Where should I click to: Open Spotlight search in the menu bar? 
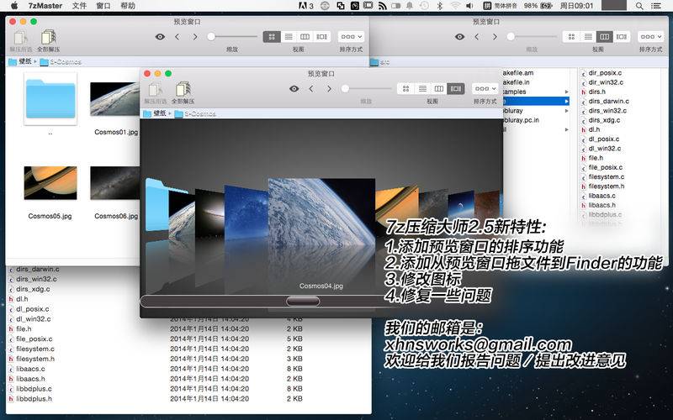point(639,6)
